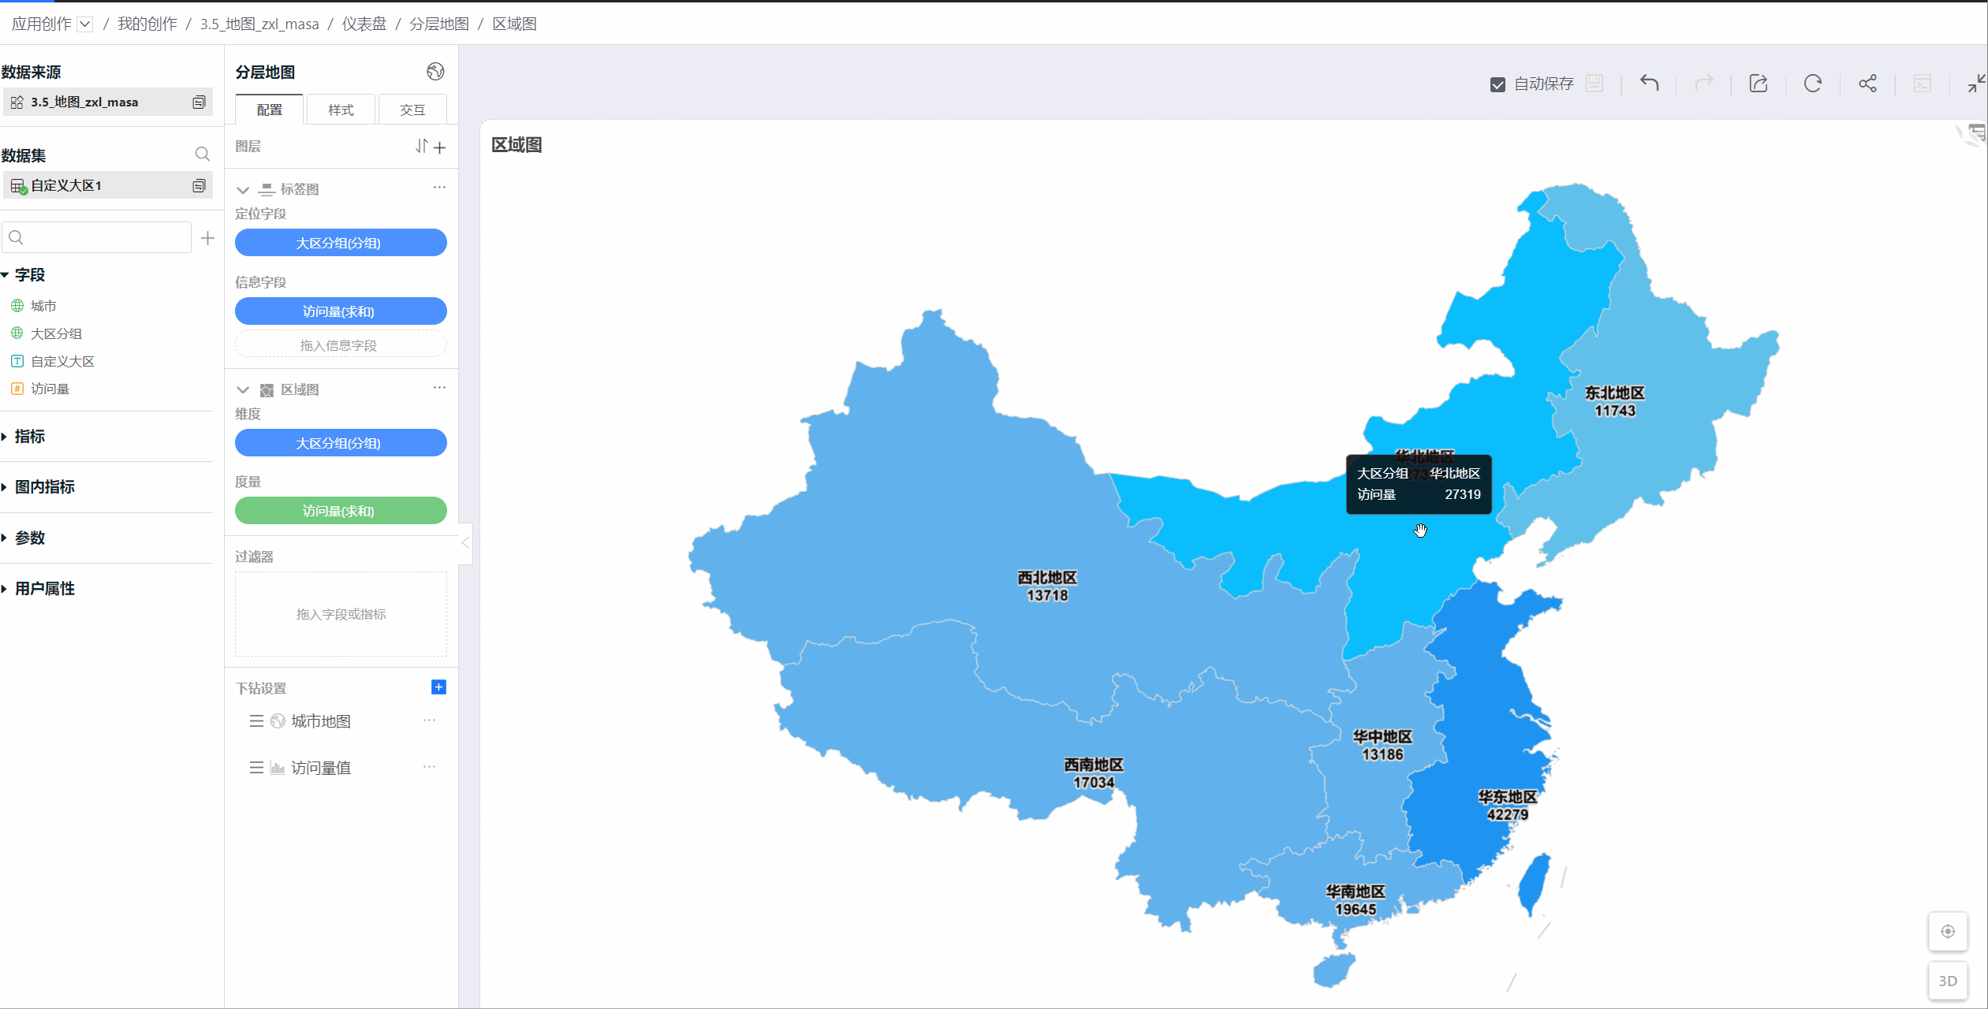Click the refresh icon in toolbar
The height and width of the screenshot is (1009, 1988).
[x=1813, y=83]
